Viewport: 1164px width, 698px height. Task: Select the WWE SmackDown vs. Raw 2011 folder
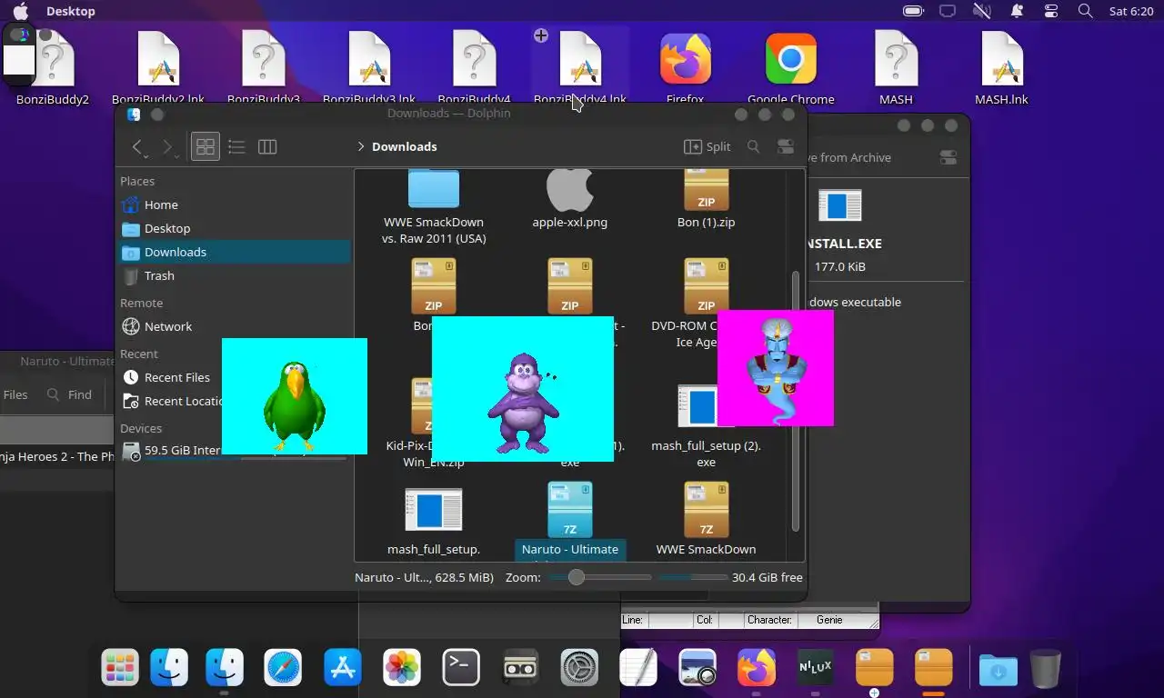click(x=434, y=207)
